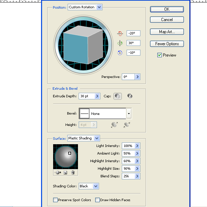Click the 3D cube rotation trackball
Screen dimensions: 207x207
tap(83, 45)
